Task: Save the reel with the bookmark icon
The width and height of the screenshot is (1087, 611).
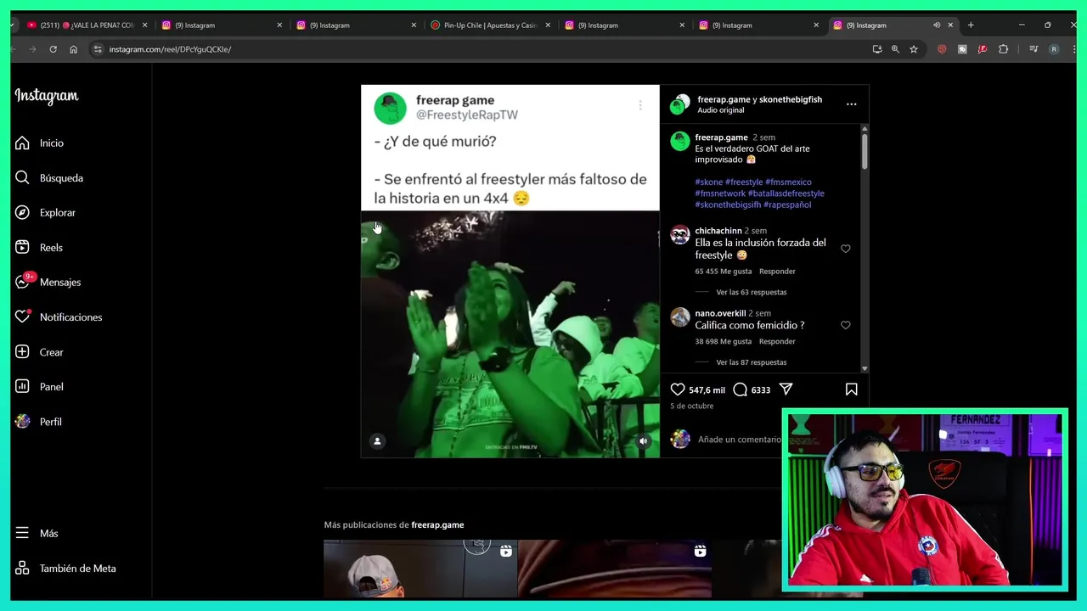Action: point(851,390)
